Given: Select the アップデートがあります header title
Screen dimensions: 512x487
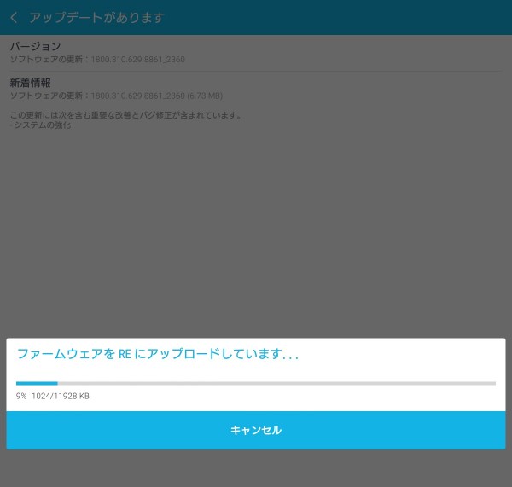Looking at the screenshot, I should coord(96,18).
